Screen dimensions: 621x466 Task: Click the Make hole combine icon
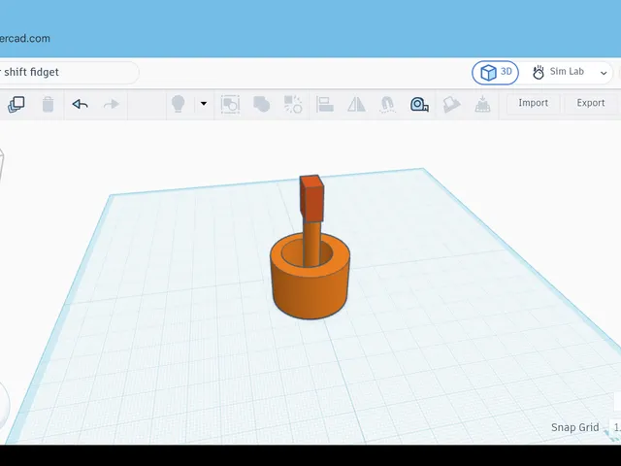tap(261, 104)
